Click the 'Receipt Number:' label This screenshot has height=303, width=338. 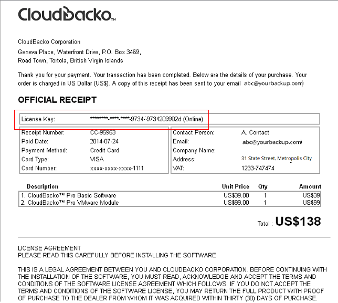pyautogui.click(x=43, y=132)
